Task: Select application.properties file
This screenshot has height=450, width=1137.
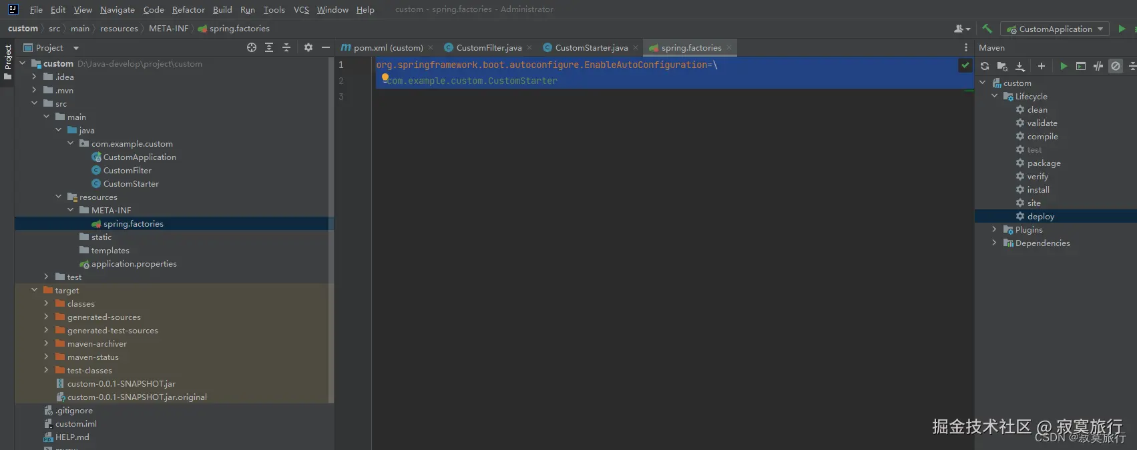Action: pyautogui.click(x=134, y=263)
